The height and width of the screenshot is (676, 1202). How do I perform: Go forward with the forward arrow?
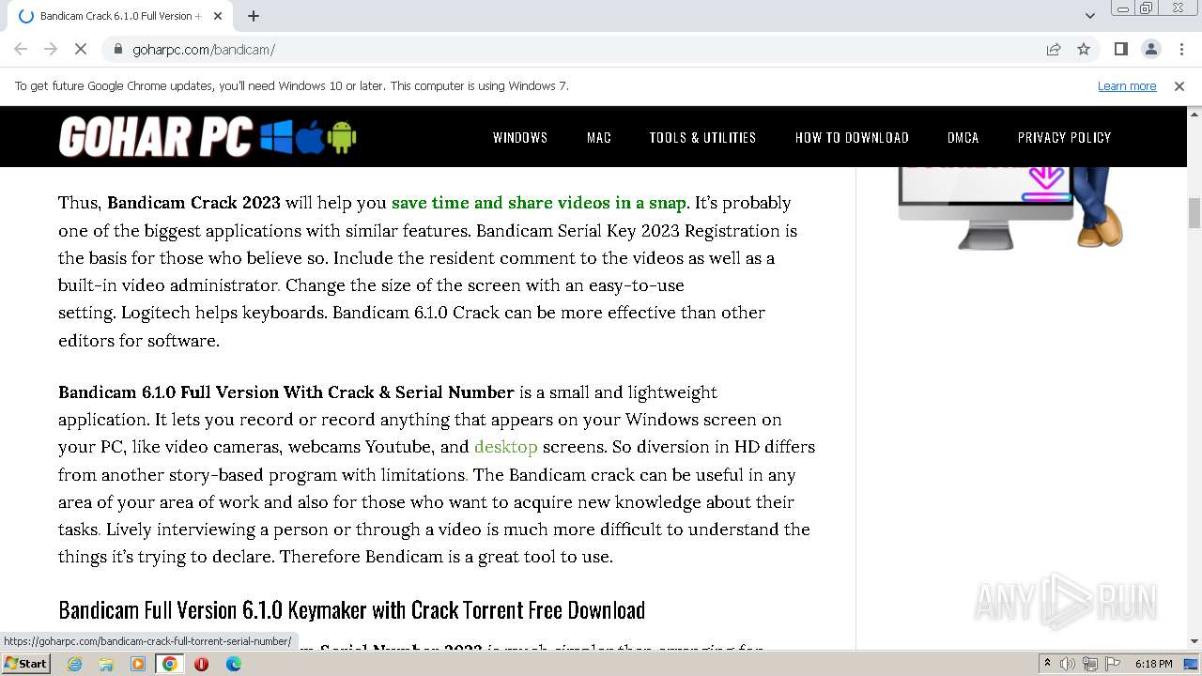tap(51, 49)
